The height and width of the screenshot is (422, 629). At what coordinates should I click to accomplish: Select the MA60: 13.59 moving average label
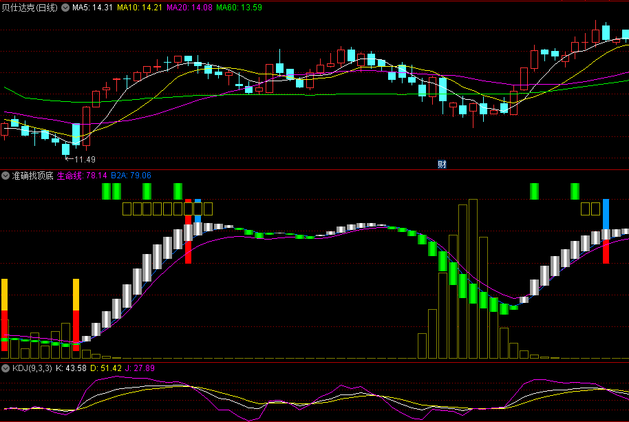click(239, 8)
